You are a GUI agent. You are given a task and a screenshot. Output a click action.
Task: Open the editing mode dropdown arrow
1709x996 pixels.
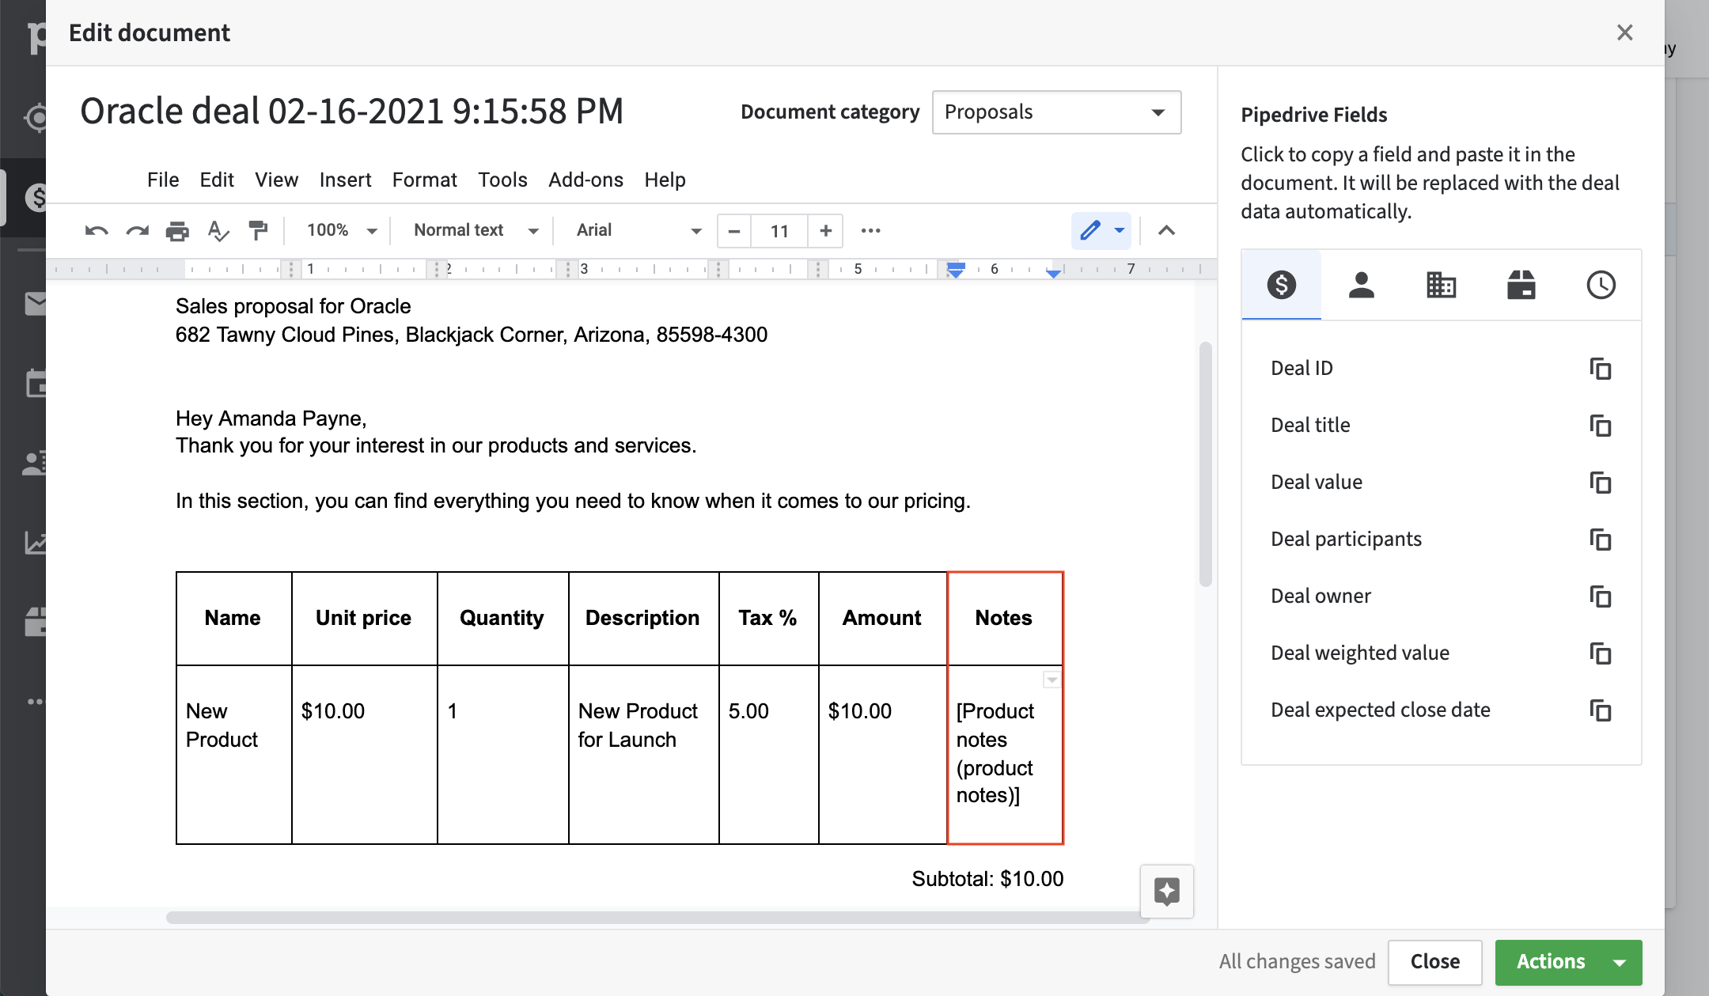click(x=1120, y=231)
